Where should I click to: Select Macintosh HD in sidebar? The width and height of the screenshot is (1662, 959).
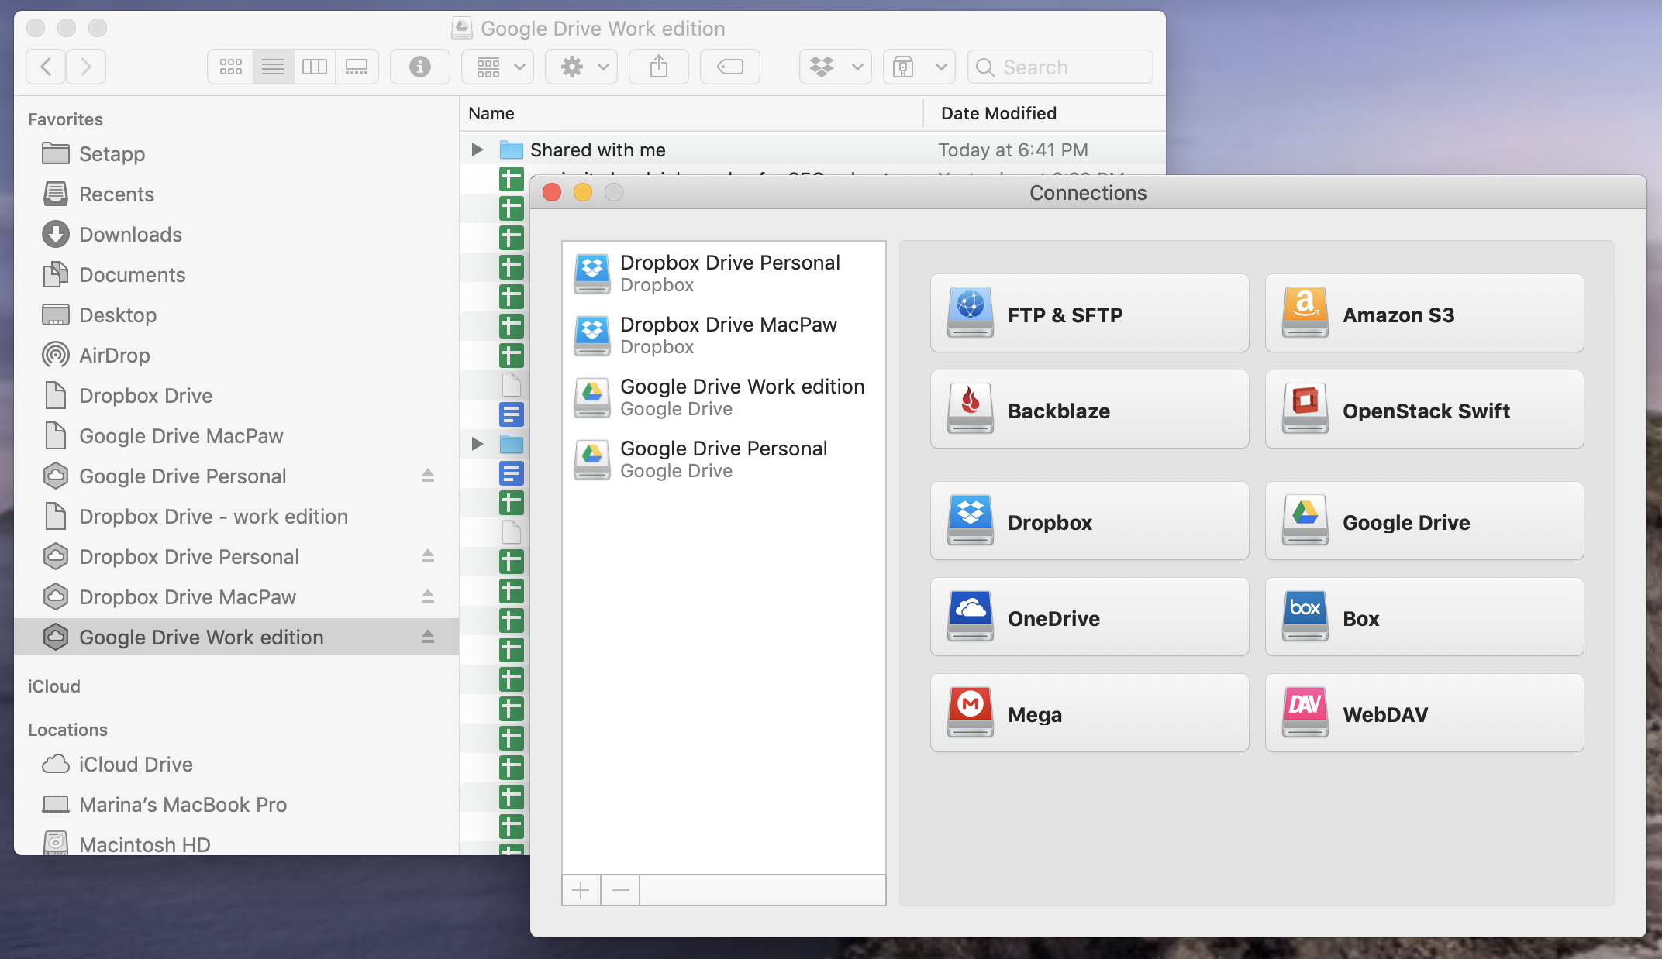click(x=237, y=843)
